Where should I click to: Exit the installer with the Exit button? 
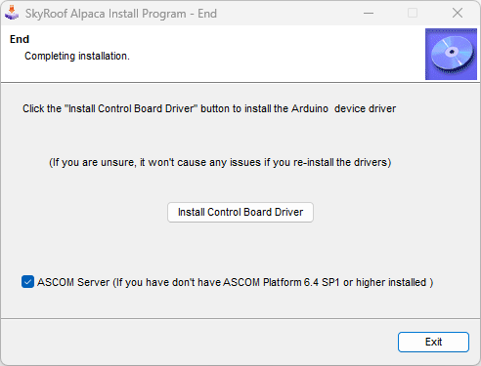click(x=433, y=342)
